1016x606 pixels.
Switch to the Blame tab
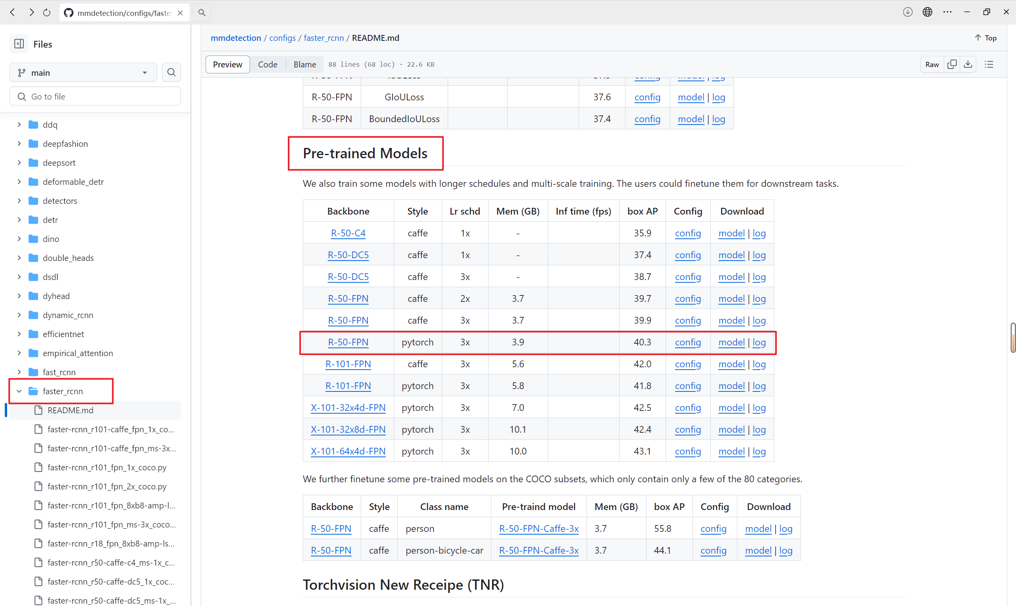pyautogui.click(x=304, y=64)
